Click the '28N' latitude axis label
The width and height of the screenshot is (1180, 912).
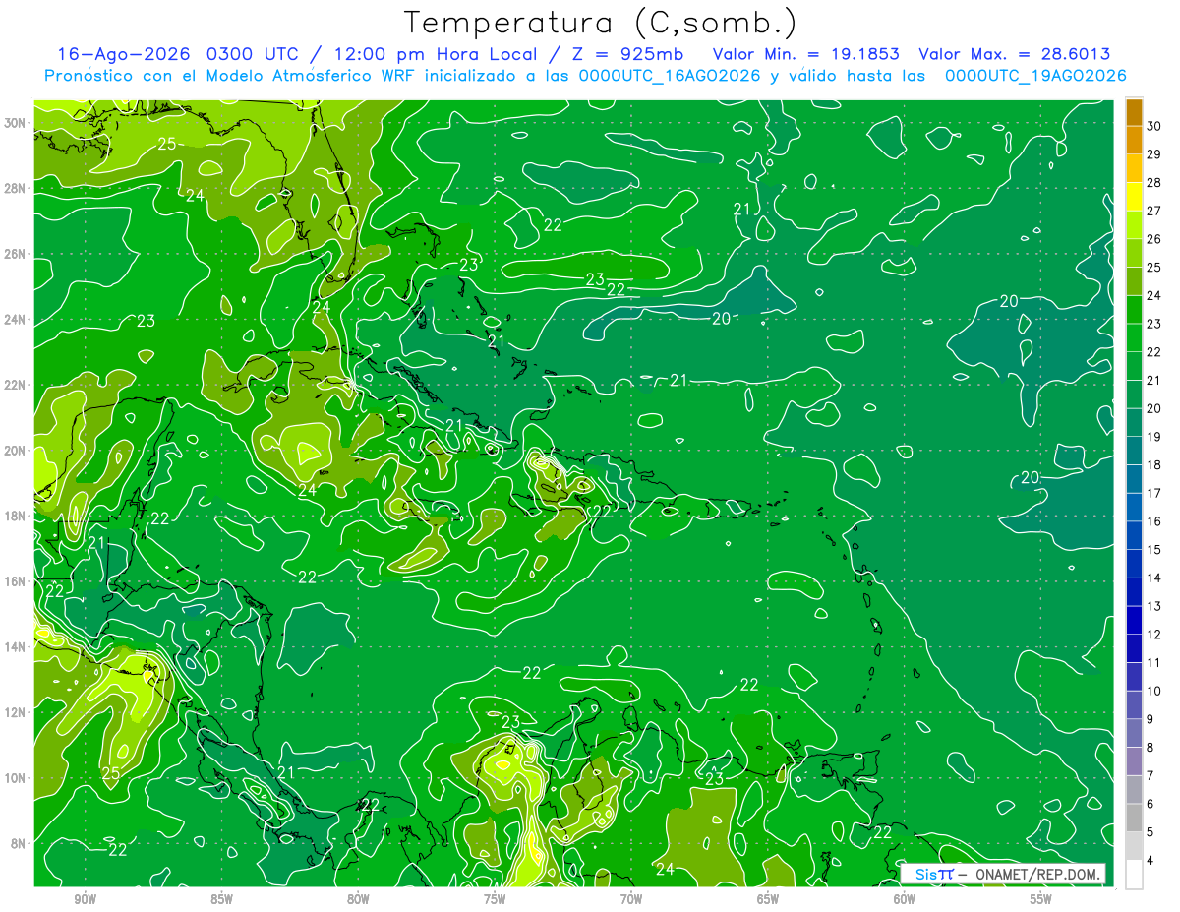[x=14, y=188]
